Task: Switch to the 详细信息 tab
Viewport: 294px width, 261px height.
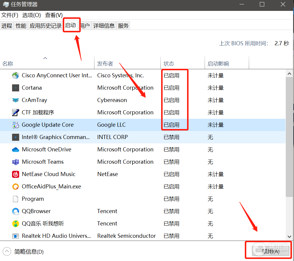Action: [104, 26]
